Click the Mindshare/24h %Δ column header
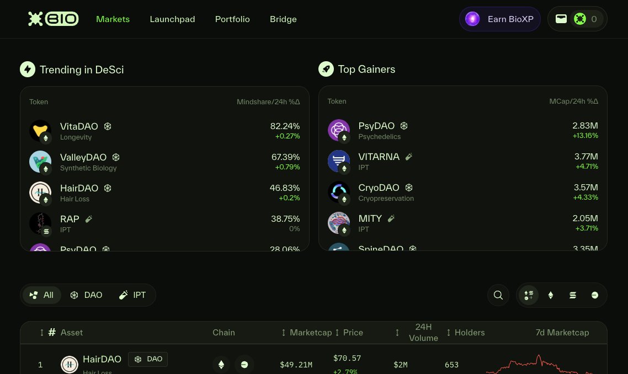This screenshot has height=374, width=628. (x=268, y=101)
